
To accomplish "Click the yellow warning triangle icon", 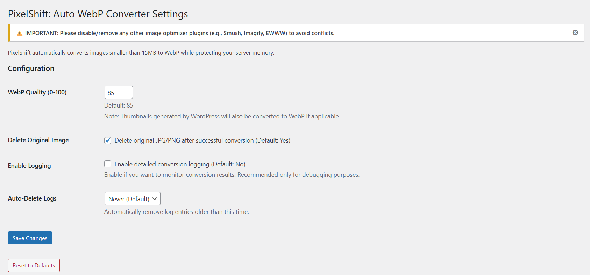I will [20, 33].
